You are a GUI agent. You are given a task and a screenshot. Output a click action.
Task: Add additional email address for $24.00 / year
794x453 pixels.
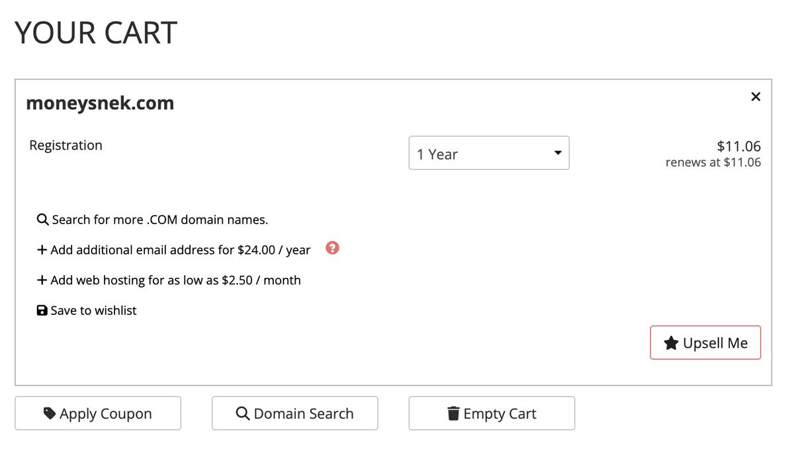pos(173,250)
